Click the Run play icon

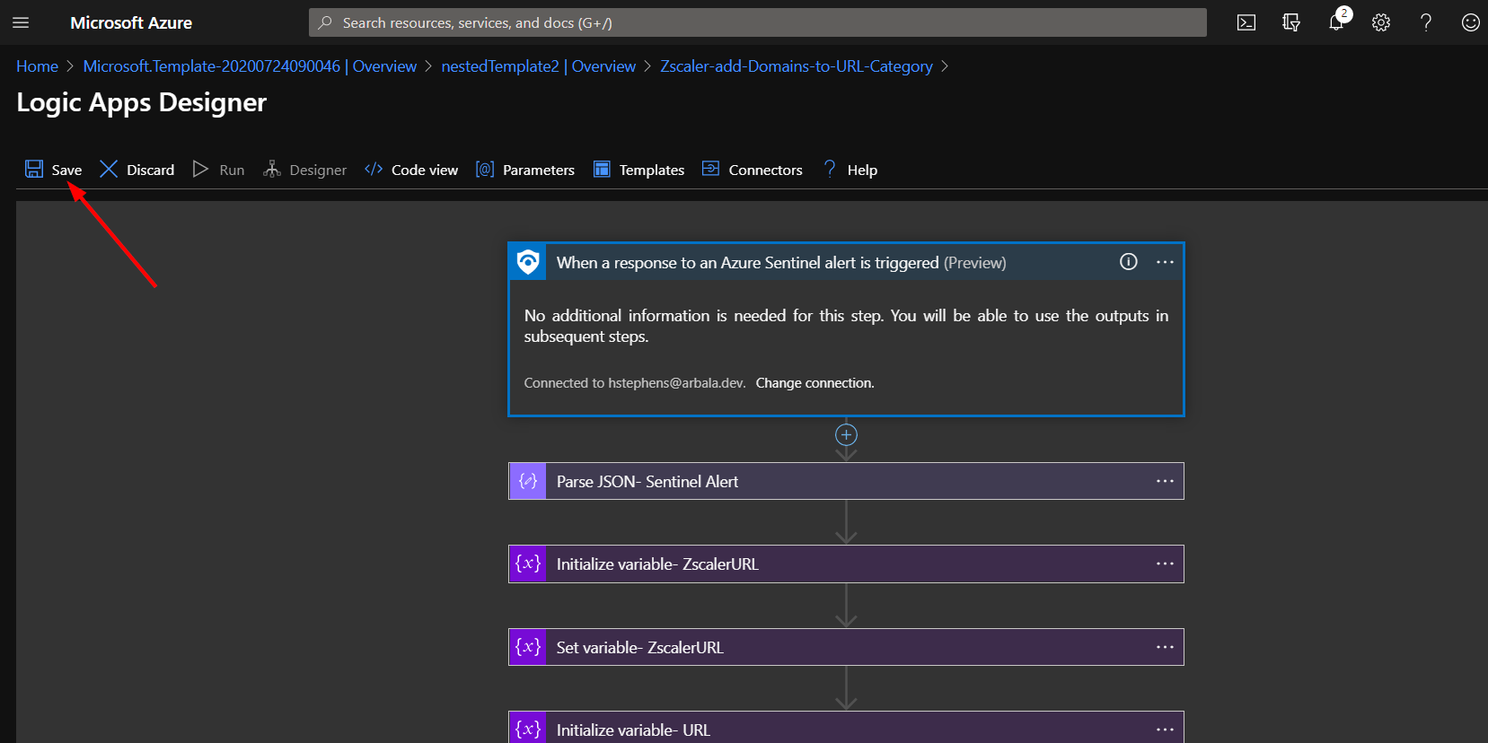[200, 169]
